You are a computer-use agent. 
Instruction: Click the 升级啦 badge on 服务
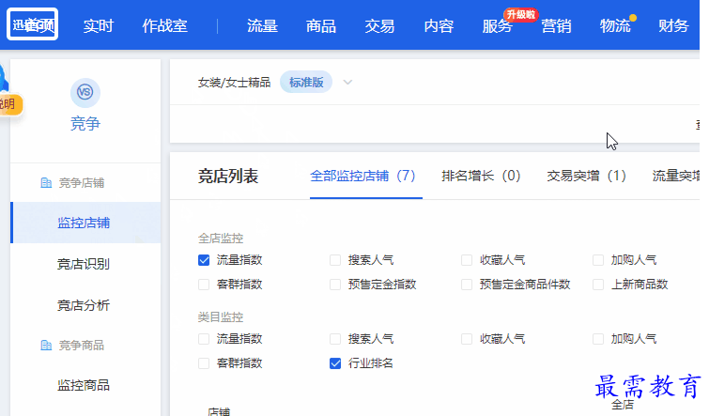pyautogui.click(x=520, y=14)
